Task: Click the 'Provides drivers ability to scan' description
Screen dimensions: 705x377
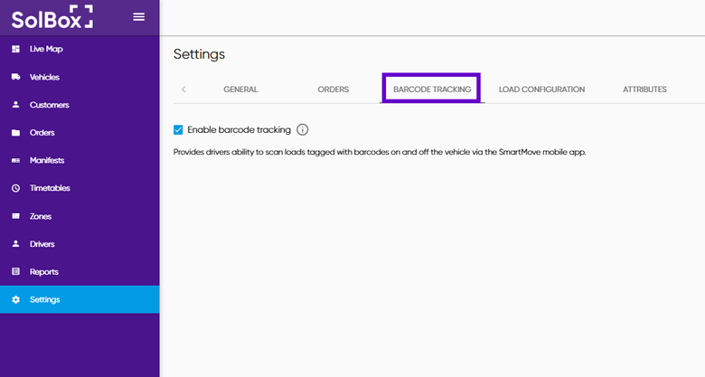Action: [380, 152]
